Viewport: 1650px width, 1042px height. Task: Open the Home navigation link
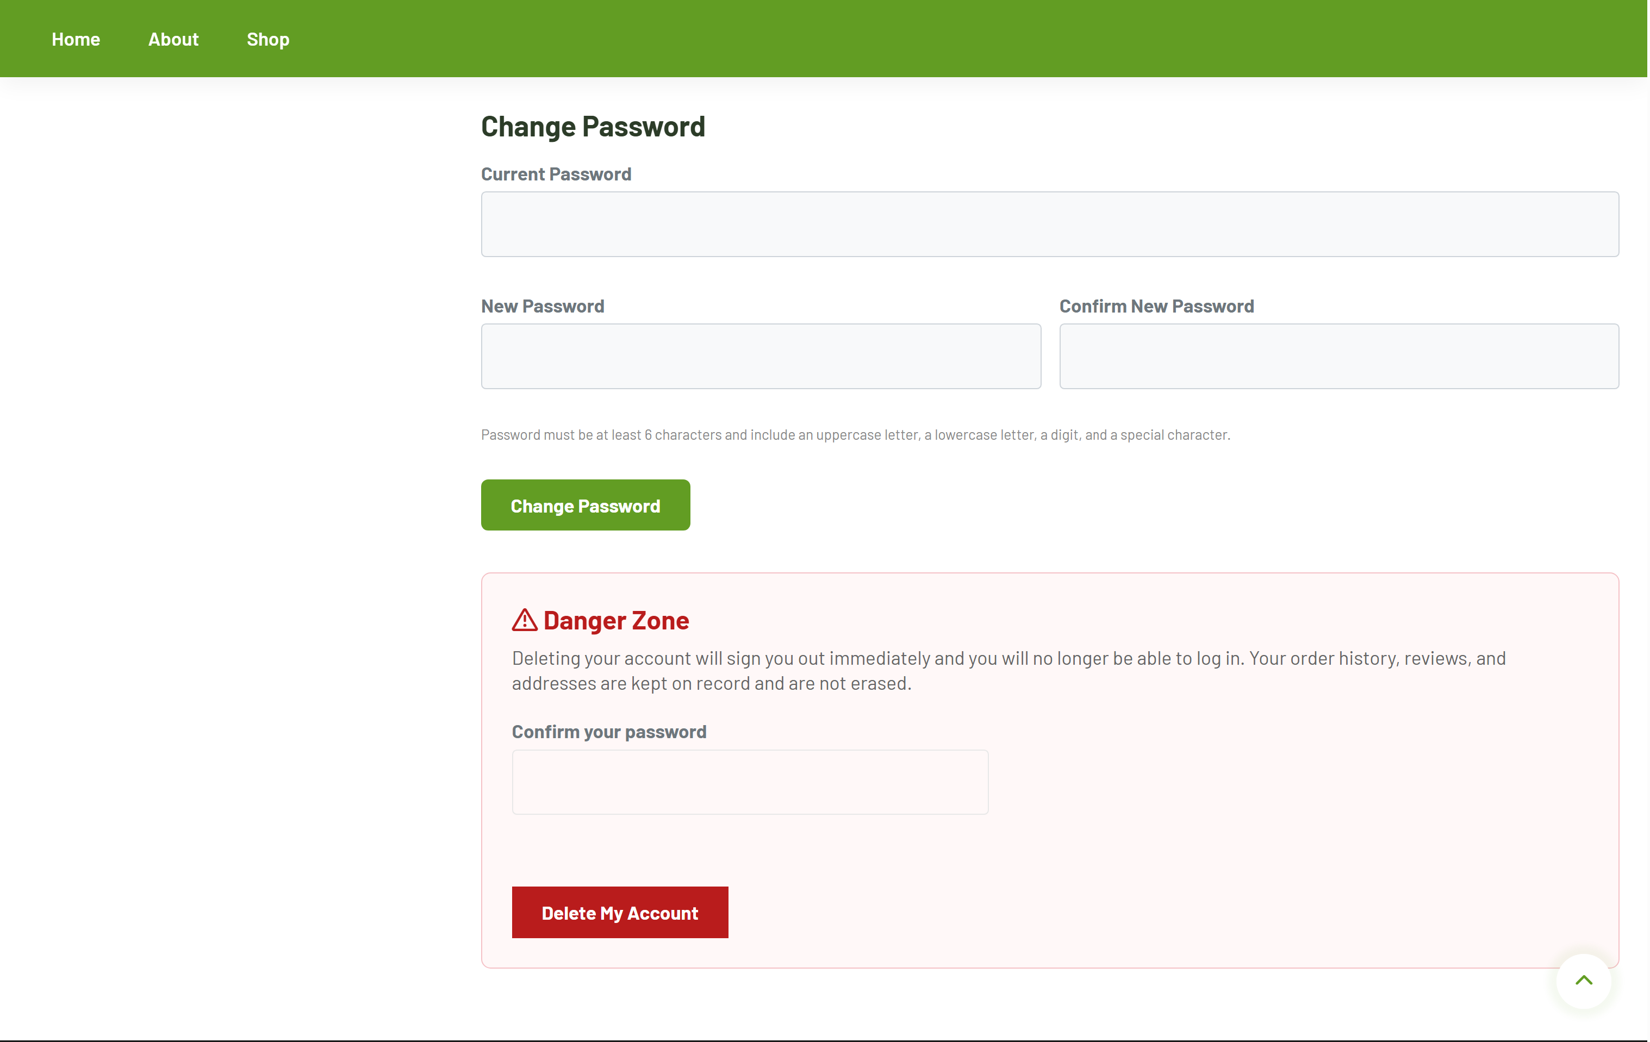[x=76, y=39]
